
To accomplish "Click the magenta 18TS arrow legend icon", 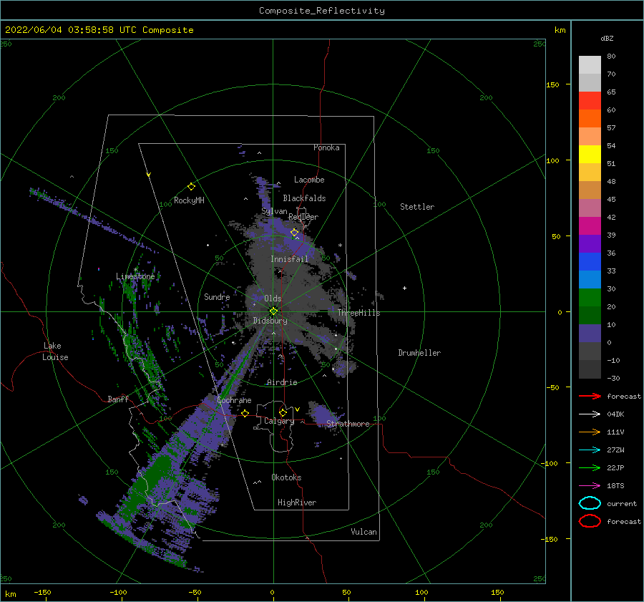I will point(590,486).
